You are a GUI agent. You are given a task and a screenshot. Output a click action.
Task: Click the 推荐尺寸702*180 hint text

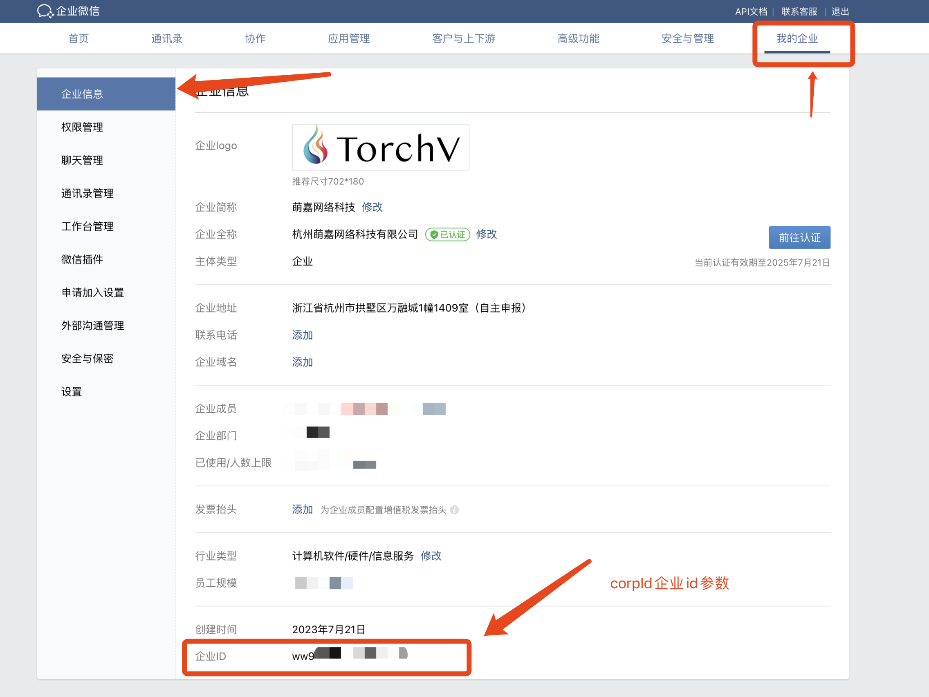328,182
